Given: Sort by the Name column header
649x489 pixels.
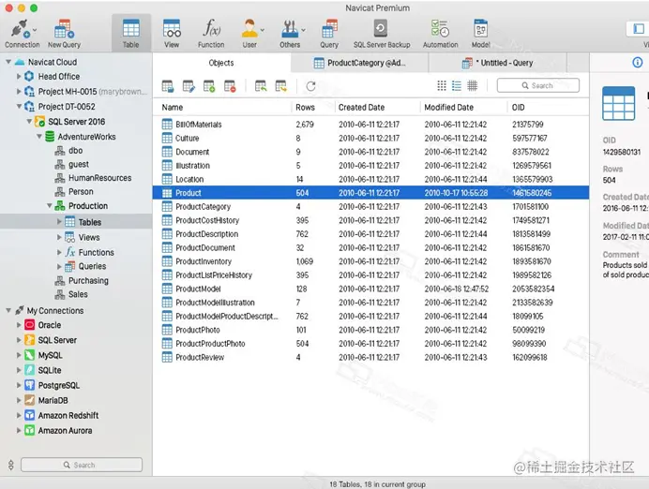Looking at the screenshot, I should click(x=223, y=108).
